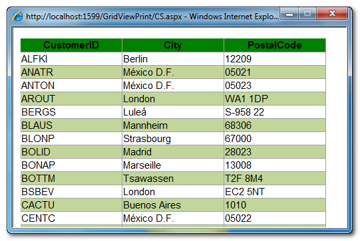Select the BLONP customer cell
Viewport: 360px width, 241px height.
(71, 139)
